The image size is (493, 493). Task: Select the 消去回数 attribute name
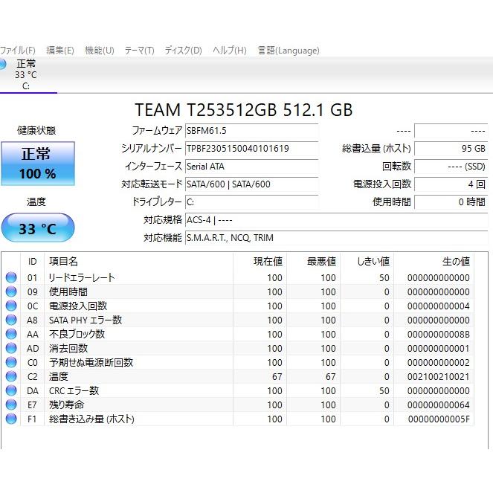pyautogui.click(x=68, y=348)
